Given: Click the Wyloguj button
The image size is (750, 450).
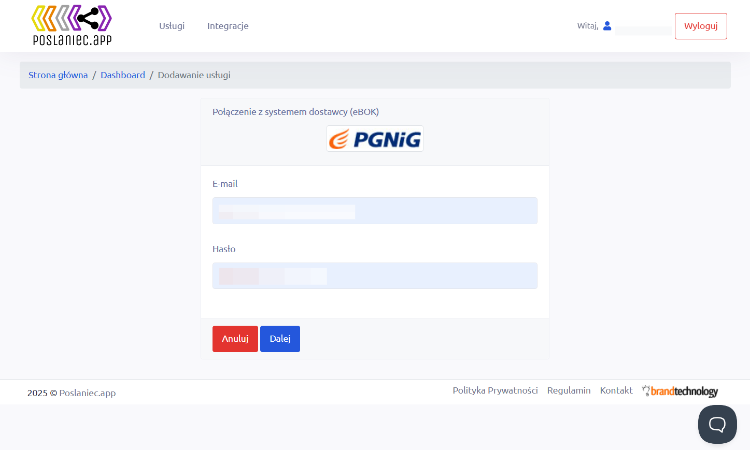Looking at the screenshot, I should coord(701,26).
